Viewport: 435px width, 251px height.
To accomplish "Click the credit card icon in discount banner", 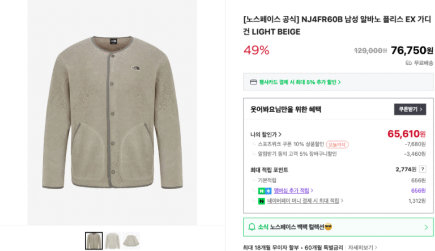I will click(253, 82).
